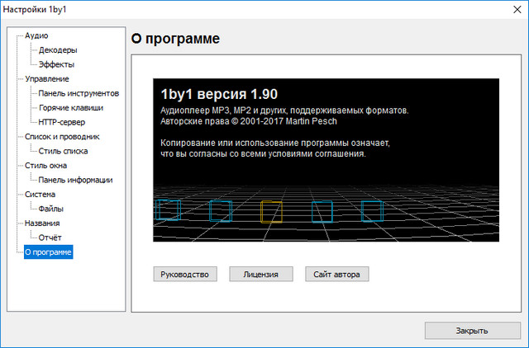This screenshot has width=529, height=348.
Task: Select the Названия category
Action: point(42,223)
